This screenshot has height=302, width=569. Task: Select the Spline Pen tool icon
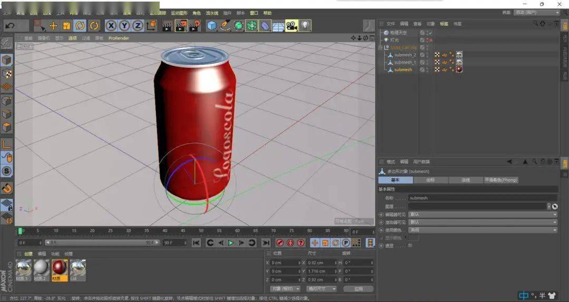225,25
